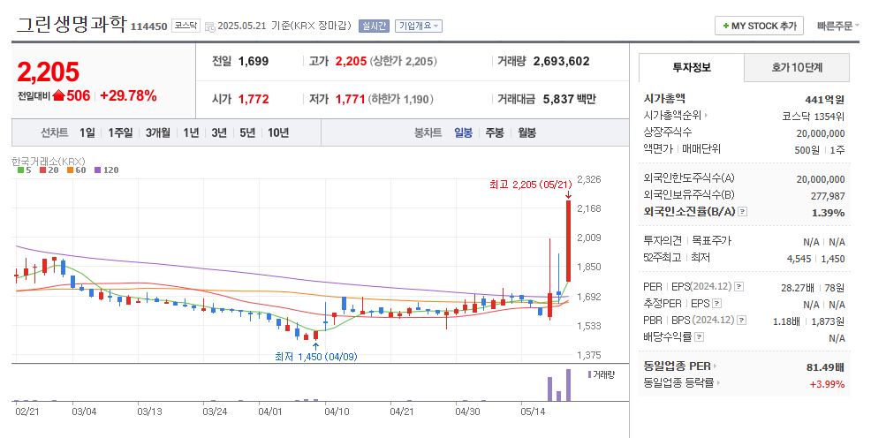Click the 코스닥 market badge
871x438 pixels.
point(185,26)
